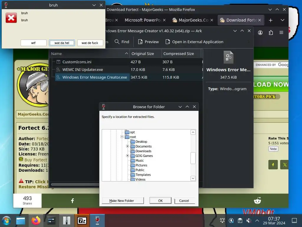
Task: Click the 'wtf' button in bruh dialog
Action: [x=34, y=43]
